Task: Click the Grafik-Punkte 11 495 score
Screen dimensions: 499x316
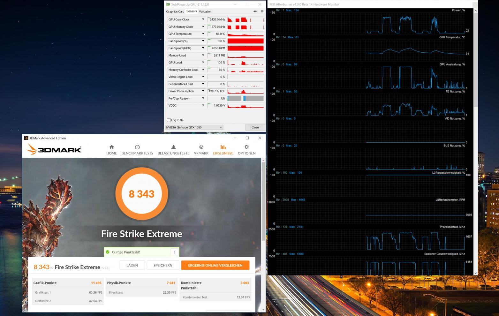Action: coord(96,283)
